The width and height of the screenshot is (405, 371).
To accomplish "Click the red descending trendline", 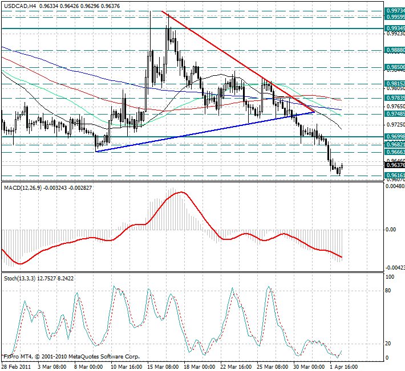I will click(x=238, y=62).
